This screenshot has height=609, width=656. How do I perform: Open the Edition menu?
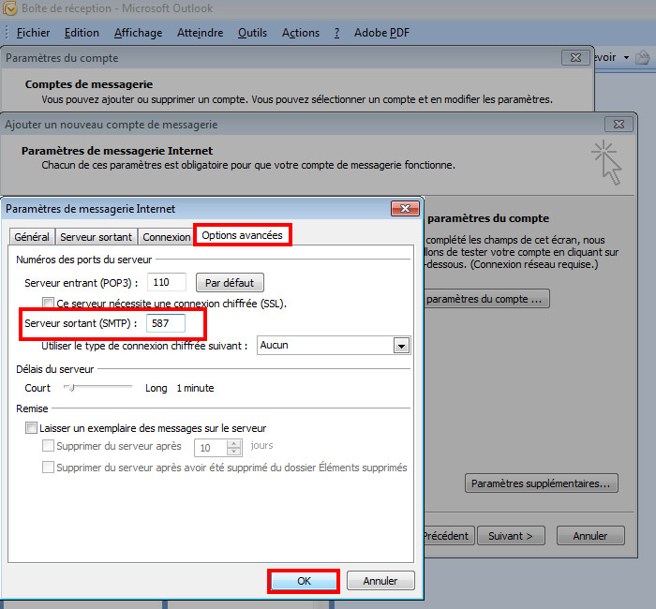tap(82, 33)
